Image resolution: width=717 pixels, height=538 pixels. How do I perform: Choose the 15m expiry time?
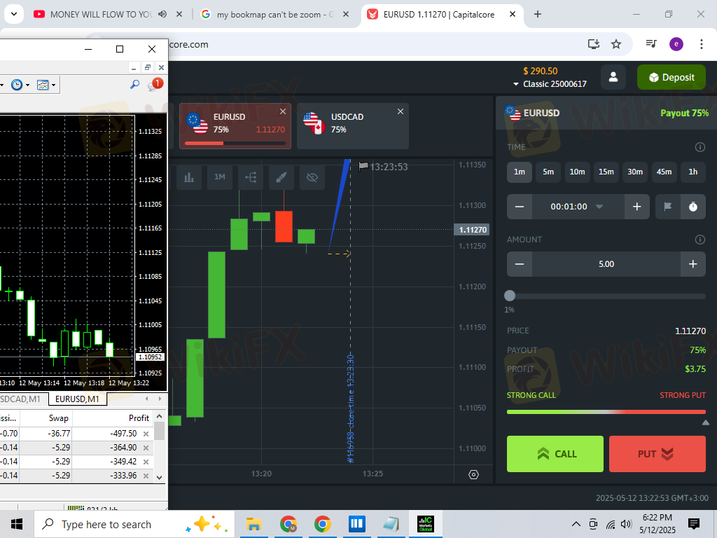click(606, 172)
